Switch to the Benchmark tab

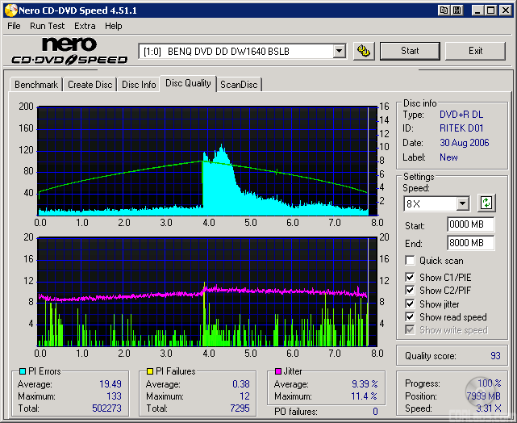click(36, 85)
